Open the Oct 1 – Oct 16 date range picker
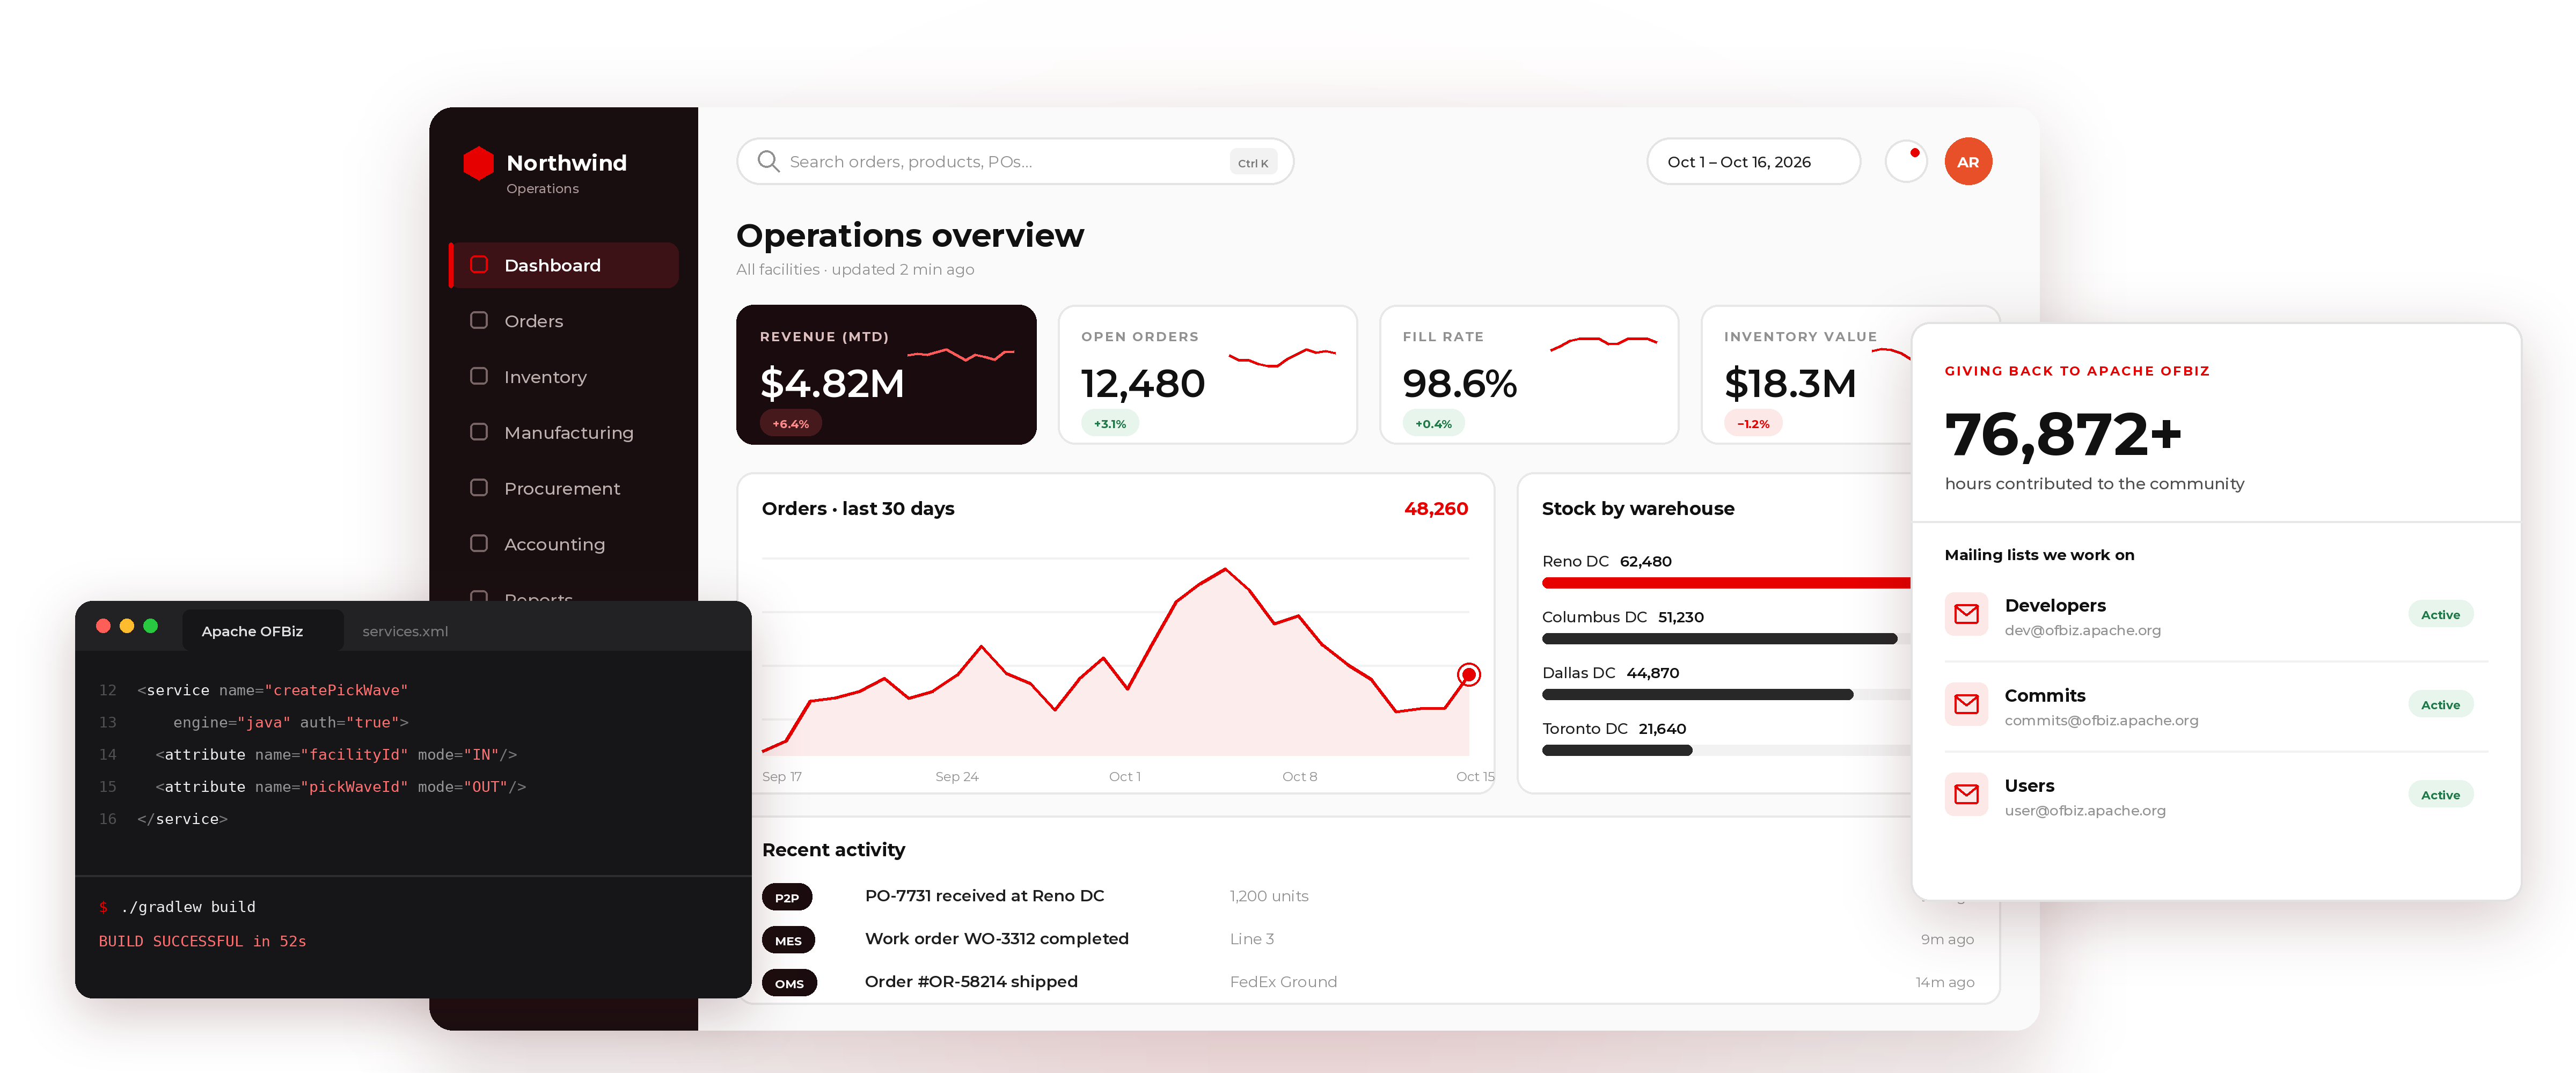The width and height of the screenshot is (2576, 1073). (x=1753, y=161)
